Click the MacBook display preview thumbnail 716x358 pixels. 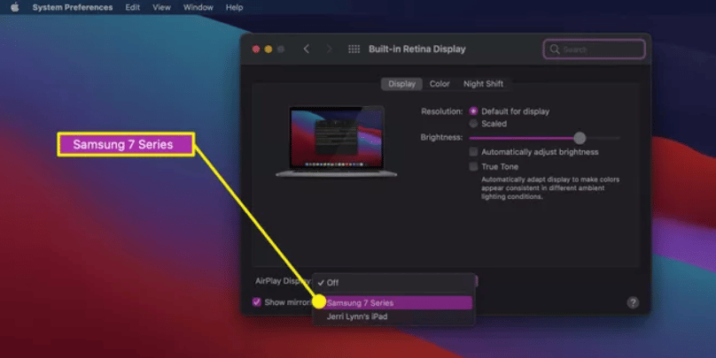tap(337, 141)
